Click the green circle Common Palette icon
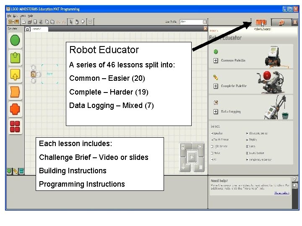Screen dimensions: 302x226 (216, 51)
